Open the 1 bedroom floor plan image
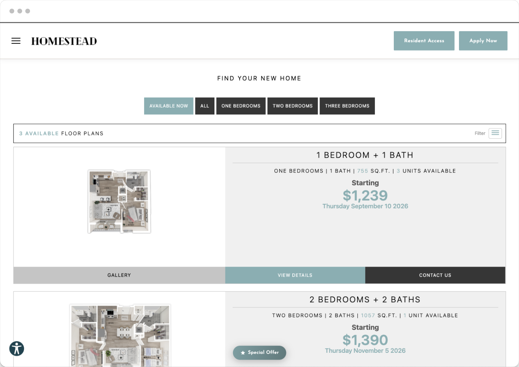Screen dimensions: 519x367 tap(119, 201)
